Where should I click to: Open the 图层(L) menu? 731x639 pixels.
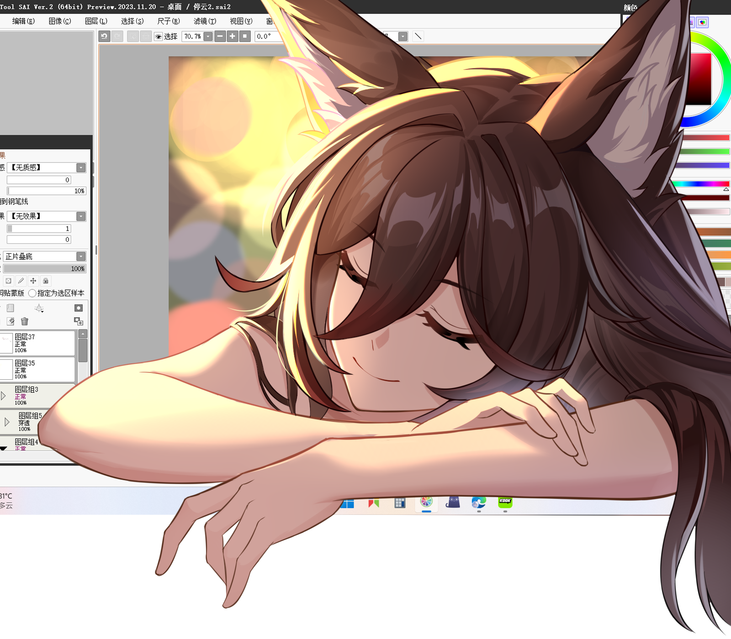[96, 21]
